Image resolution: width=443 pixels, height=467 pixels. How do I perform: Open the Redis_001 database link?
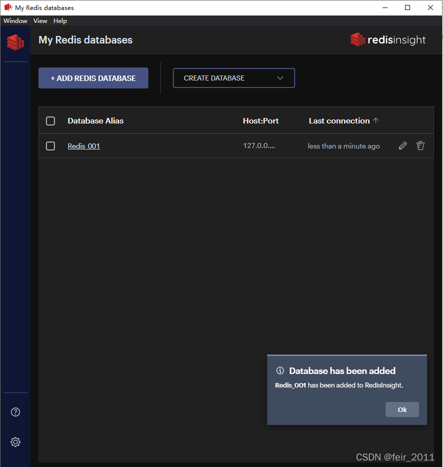[x=84, y=146]
